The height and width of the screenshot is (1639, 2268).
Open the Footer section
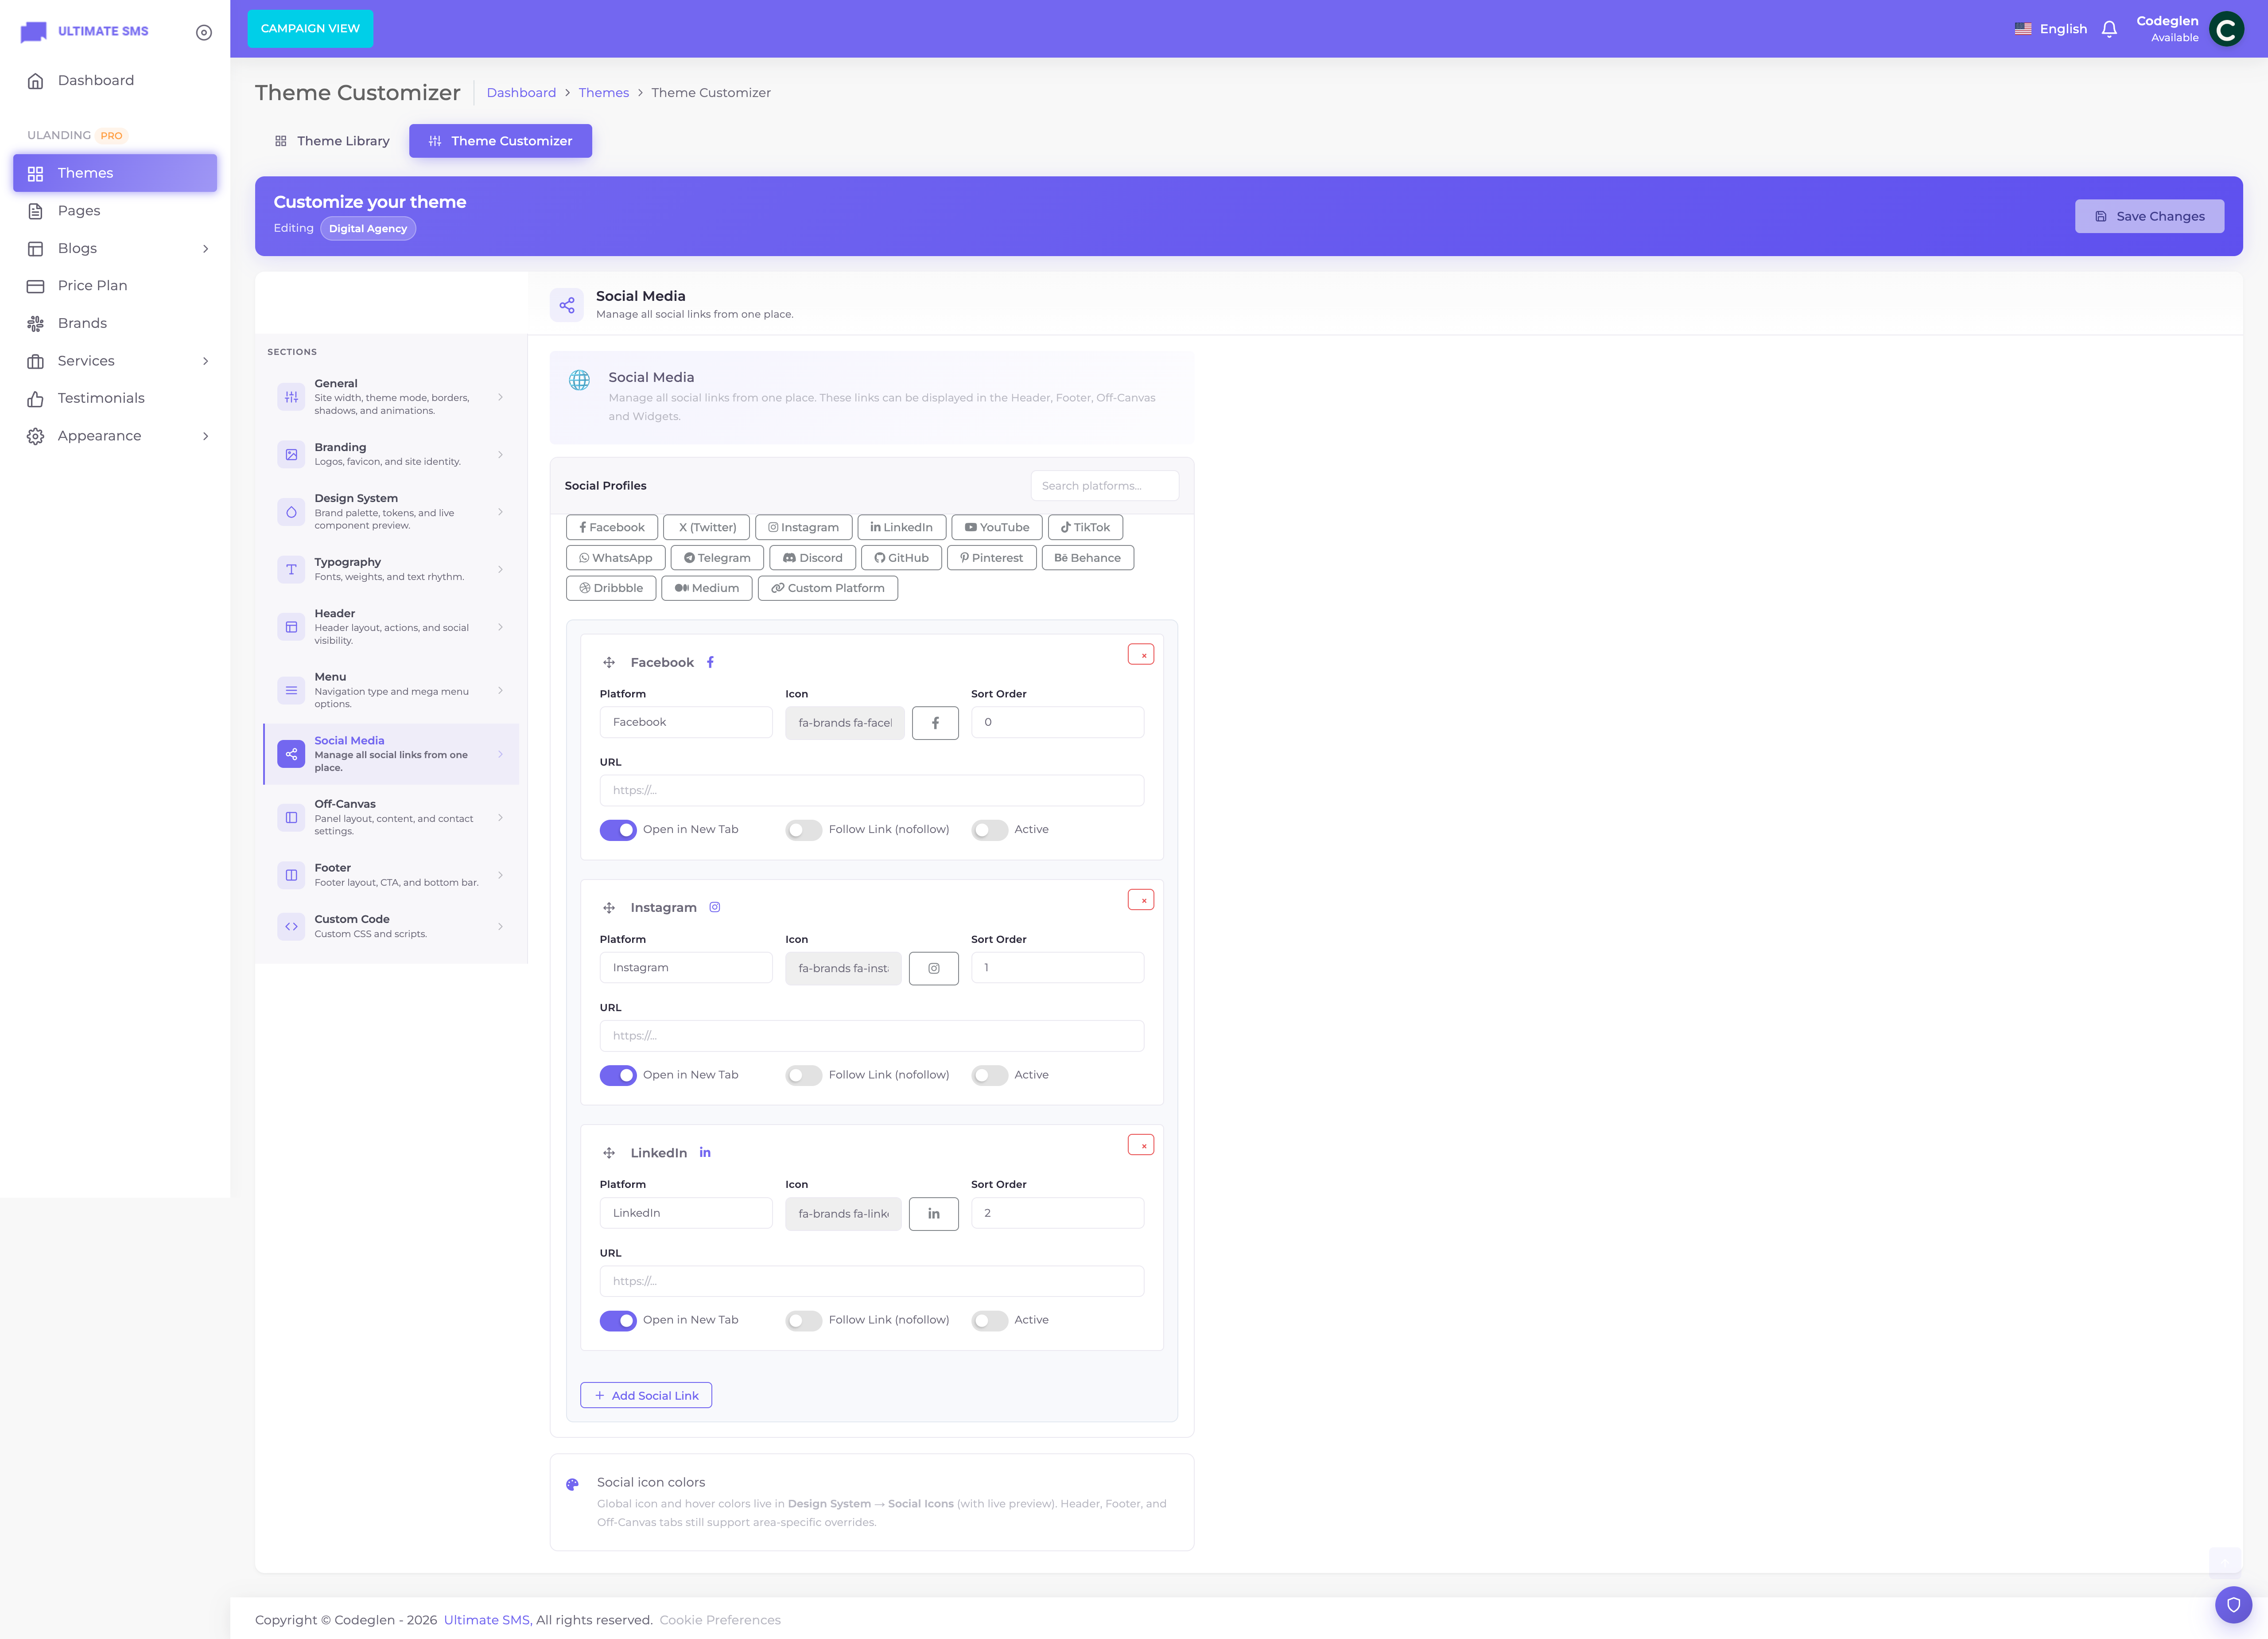click(x=391, y=875)
